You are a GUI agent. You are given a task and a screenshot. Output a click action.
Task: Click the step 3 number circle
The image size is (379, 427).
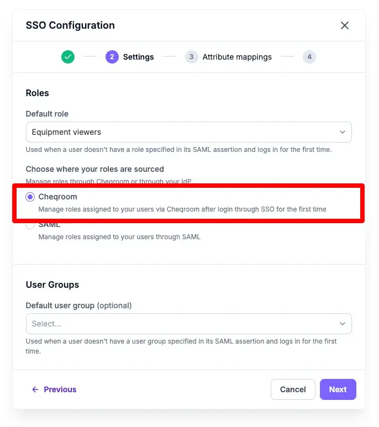[191, 57]
